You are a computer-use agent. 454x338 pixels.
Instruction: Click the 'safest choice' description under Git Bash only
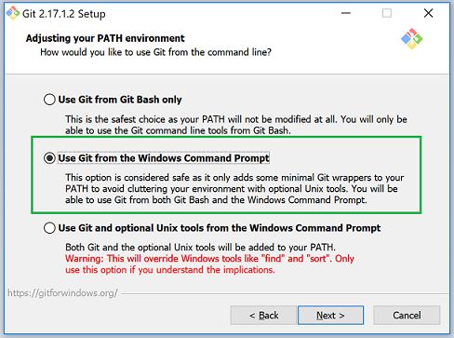(236, 125)
